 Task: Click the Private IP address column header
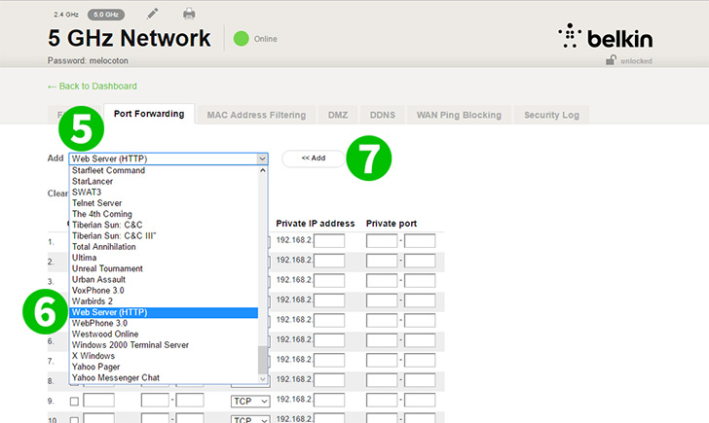click(316, 224)
